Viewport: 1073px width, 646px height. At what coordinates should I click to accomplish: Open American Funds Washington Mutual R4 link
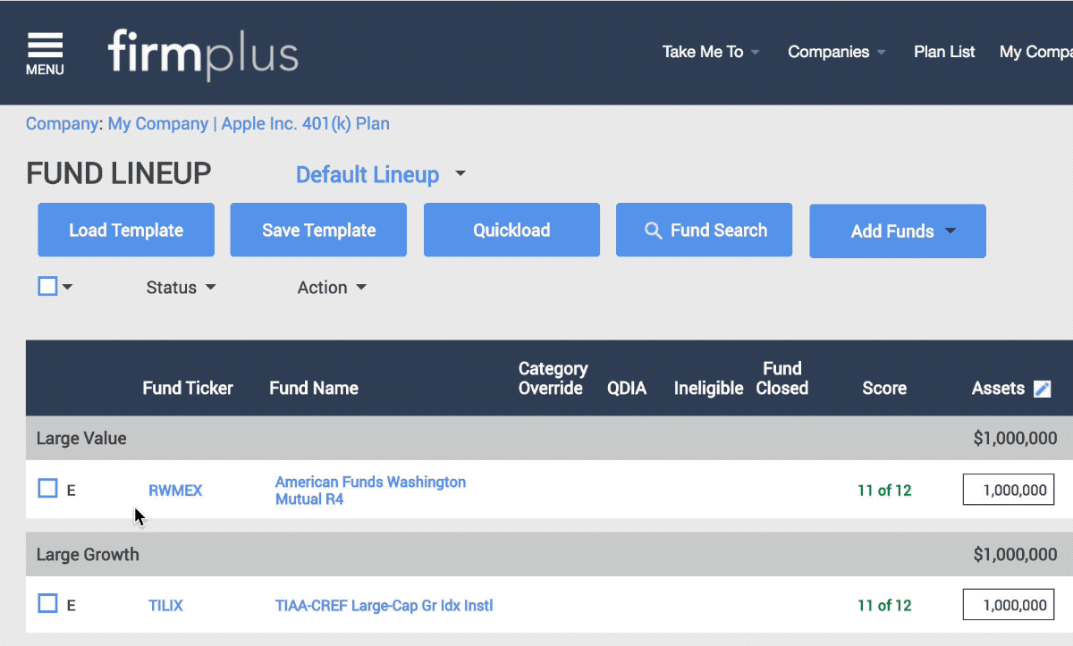370,491
